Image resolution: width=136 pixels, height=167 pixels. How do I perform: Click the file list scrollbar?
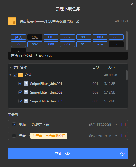point(127,75)
